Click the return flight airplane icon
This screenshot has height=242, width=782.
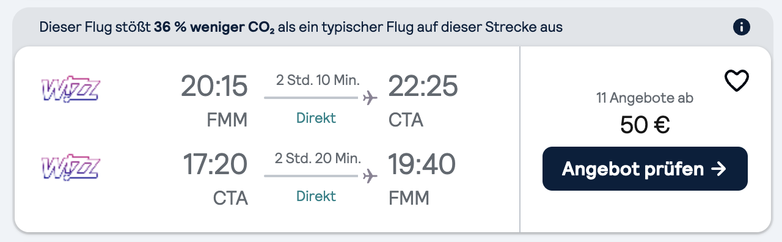370,176
